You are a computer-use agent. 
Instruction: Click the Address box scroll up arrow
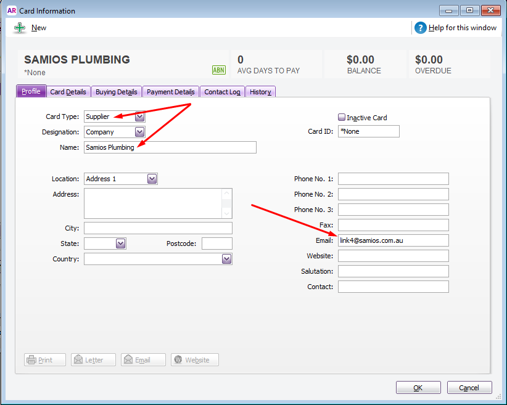click(x=226, y=194)
